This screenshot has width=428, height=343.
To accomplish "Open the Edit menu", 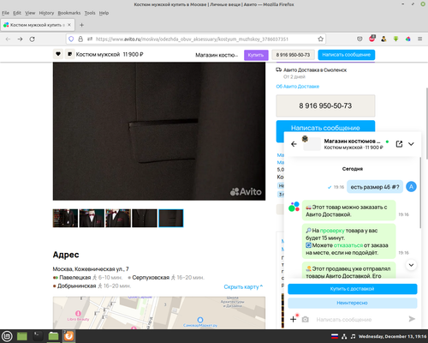I will (17, 13).
